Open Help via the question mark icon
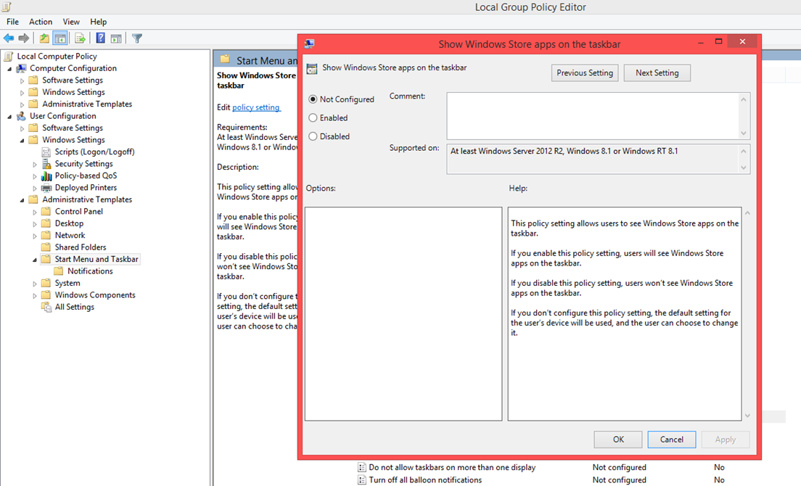801x486 pixels. 101,38
